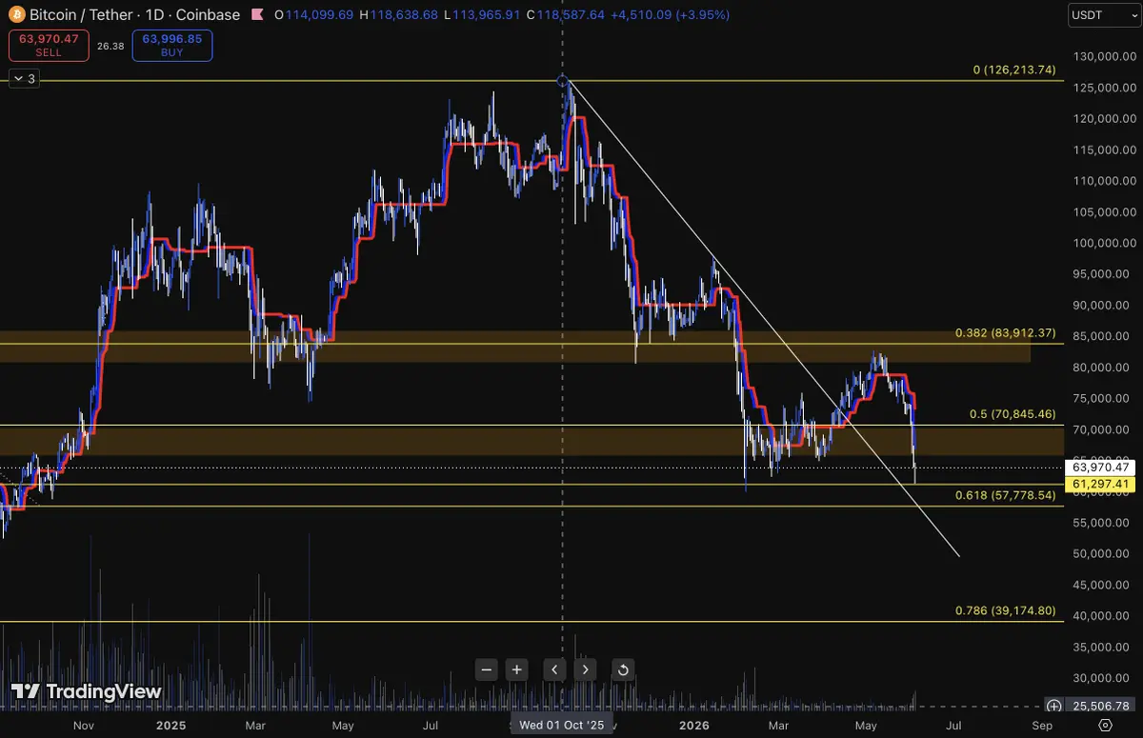Zoom in the chart with plus button
Image resolution: width=1143 pixels, height=738 pixels.
coord(516,669)
